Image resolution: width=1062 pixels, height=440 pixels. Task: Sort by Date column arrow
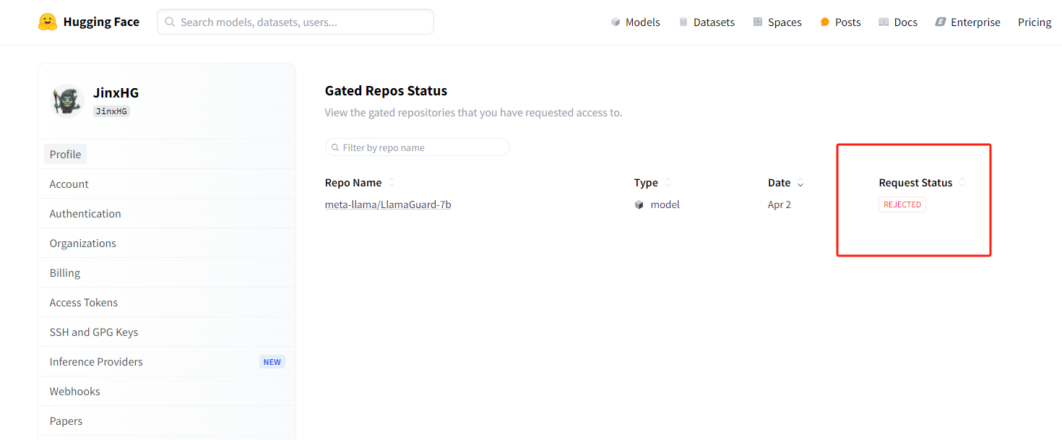(x=800, y=184)
